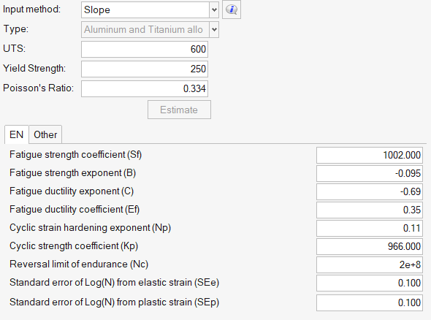Click the Slope text in Input method box

[97, 10]
